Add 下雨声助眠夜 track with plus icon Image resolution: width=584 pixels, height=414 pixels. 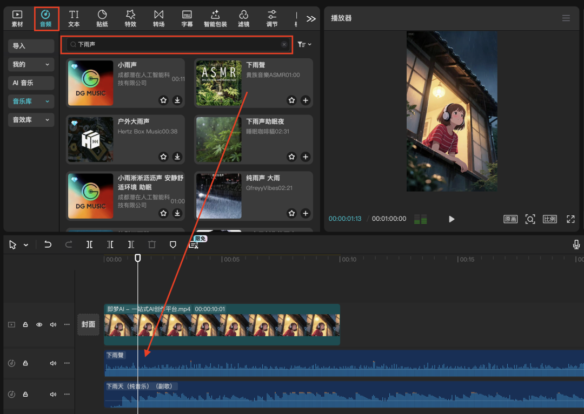pos(306,157)
